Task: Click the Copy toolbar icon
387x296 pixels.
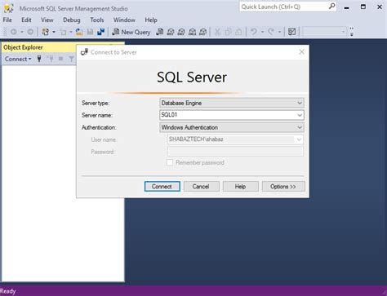Action: pos(228,32)
